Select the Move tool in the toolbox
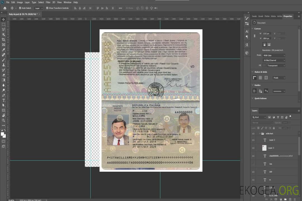Image resolution: width=302 pixels, height=201 pixels. coord(3,20)
